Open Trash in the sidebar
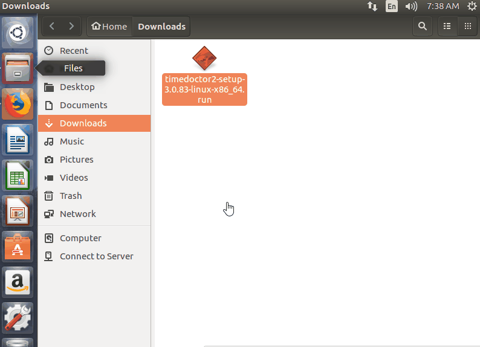This screenshot has width=480, height=347. [94, 196]
